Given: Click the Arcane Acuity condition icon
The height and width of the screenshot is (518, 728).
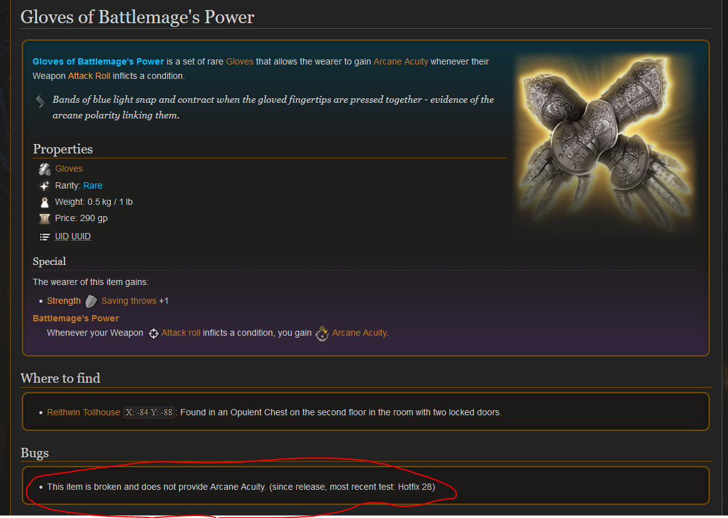Looking at the screenshot, I should (322, 333).
